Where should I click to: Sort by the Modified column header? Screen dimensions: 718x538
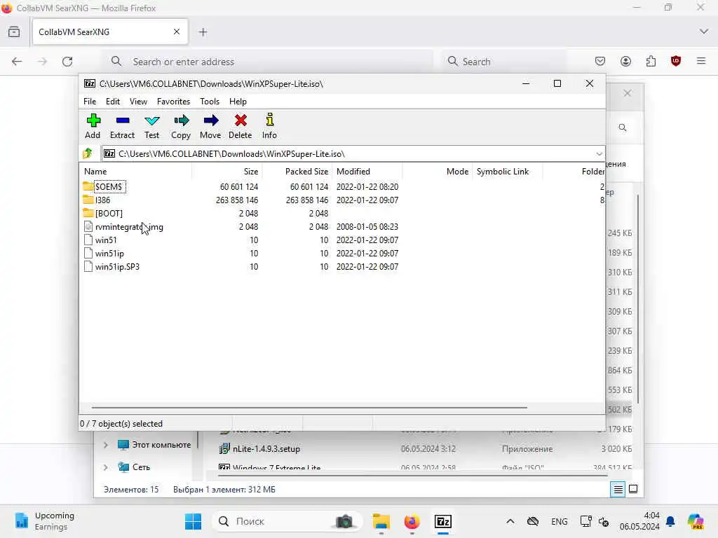(x=367, y=171)
